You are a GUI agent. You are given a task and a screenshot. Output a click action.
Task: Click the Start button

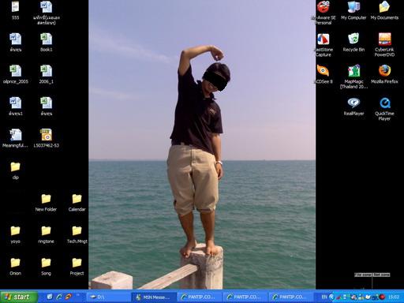(x=19, y=297)
